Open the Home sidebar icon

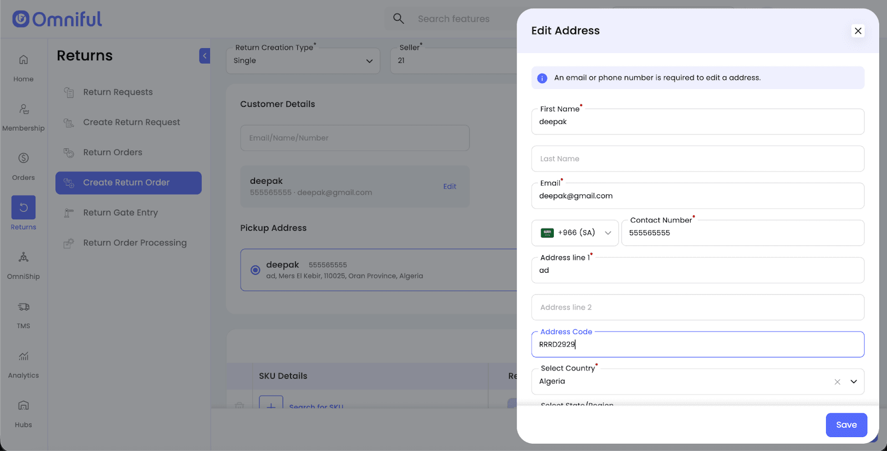(x=23, y=60)
